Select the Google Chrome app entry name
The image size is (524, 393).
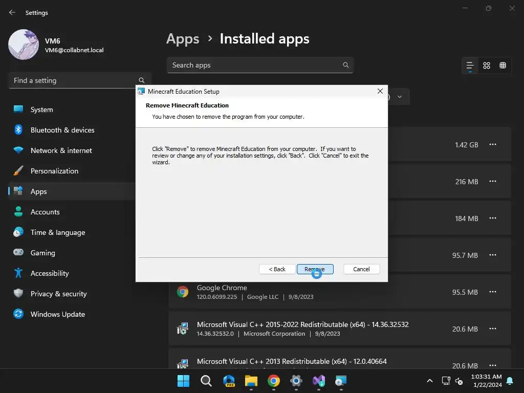tap(222, 288)
